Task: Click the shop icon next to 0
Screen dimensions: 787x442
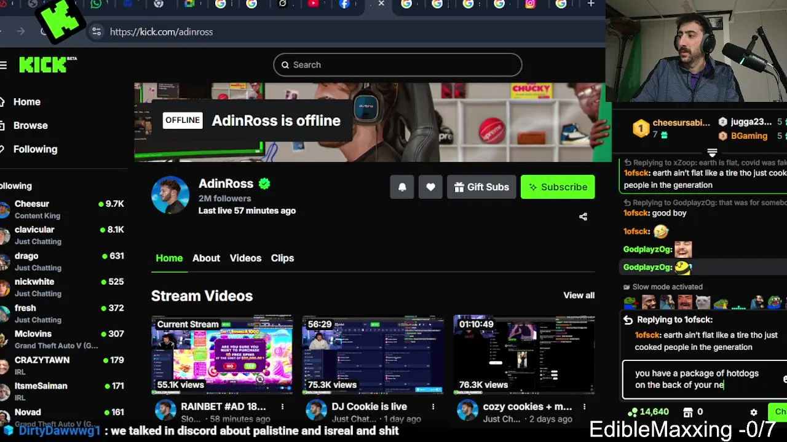Action: coord(689,412)
